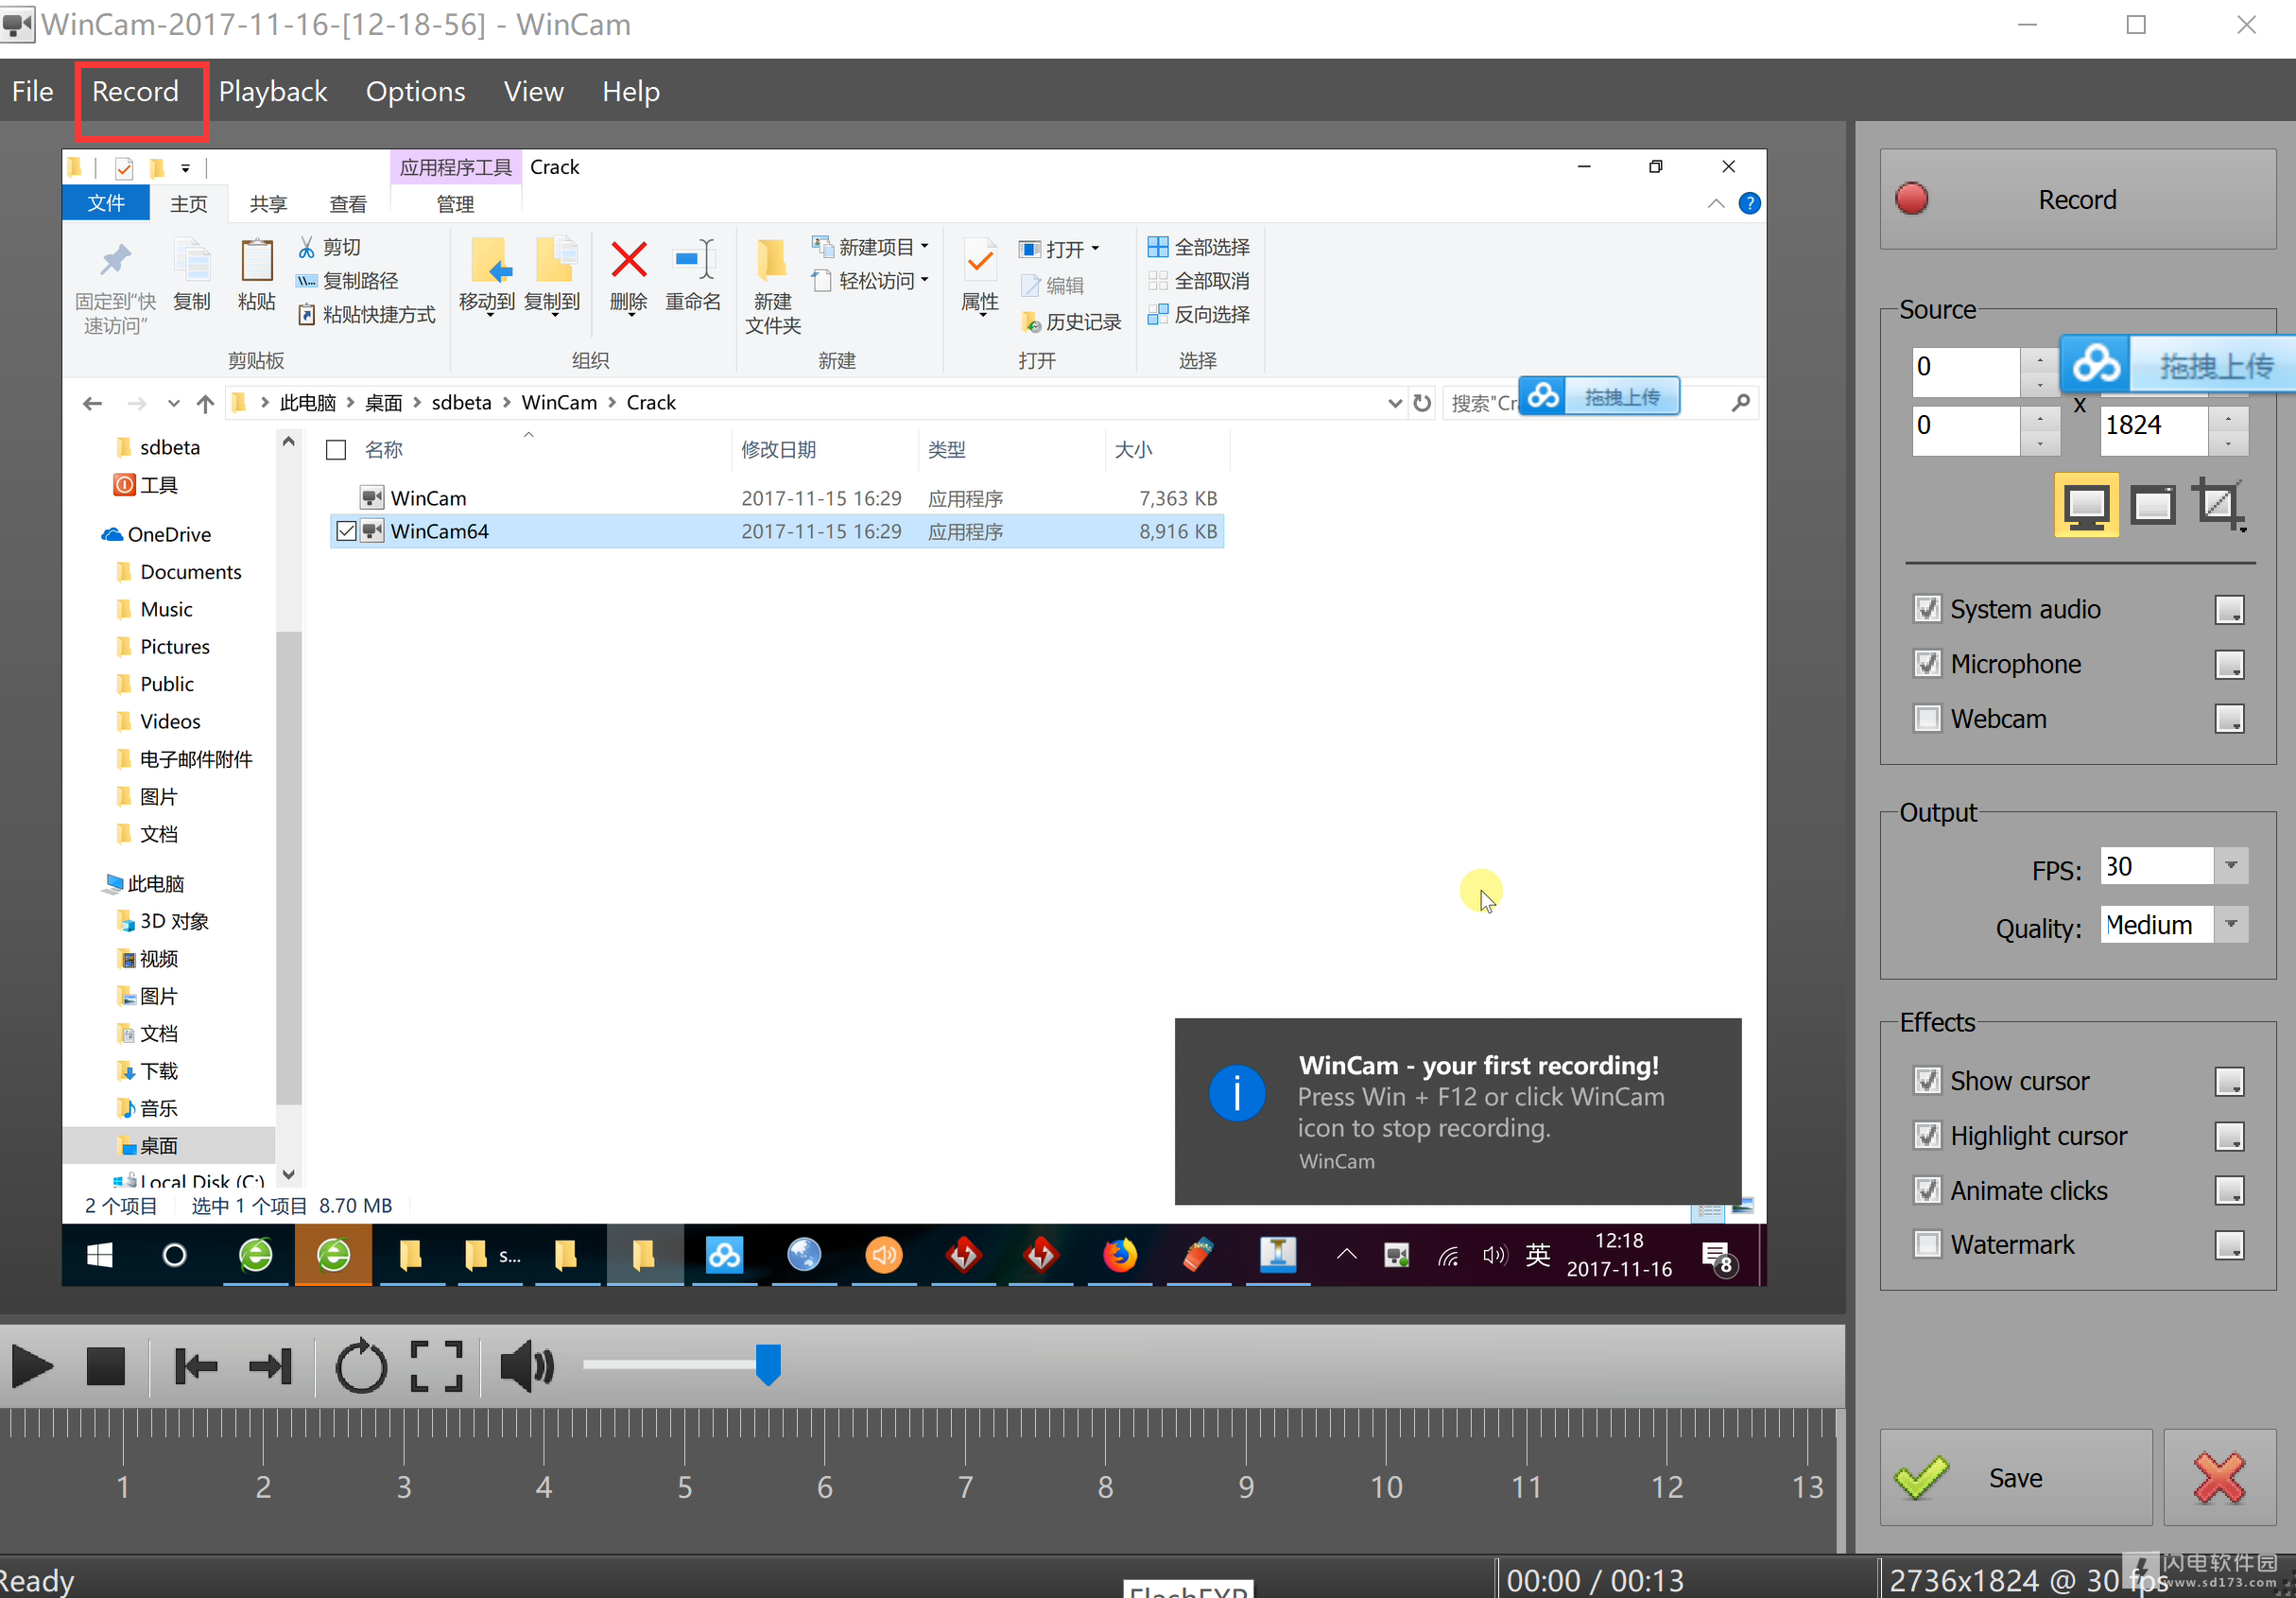The height and width of the screenshot is (1598, 2296).
Task: Click the Play button in the playback bar
Action: (x=33, y=1367)
